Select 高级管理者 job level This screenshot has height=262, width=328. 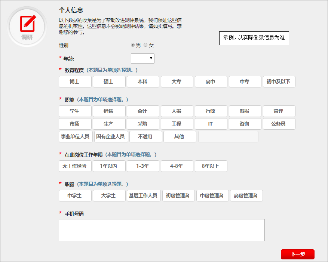click(246, 195)
